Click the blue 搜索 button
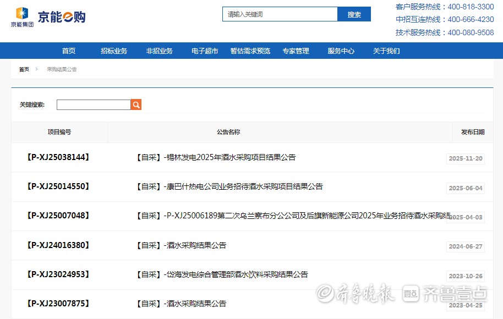The height and width of the screenshot is (319, 503). (x=354, y=14)
